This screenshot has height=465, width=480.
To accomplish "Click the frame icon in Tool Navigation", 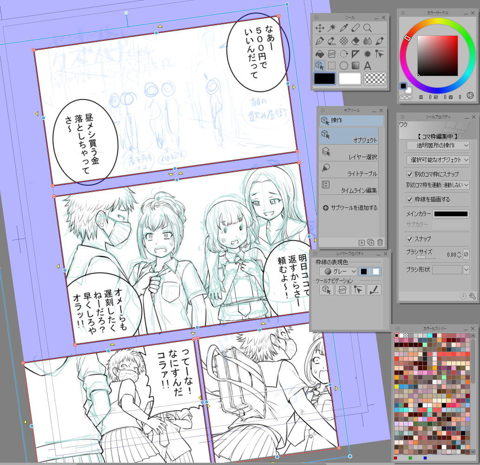I will [x=342, y=290].
